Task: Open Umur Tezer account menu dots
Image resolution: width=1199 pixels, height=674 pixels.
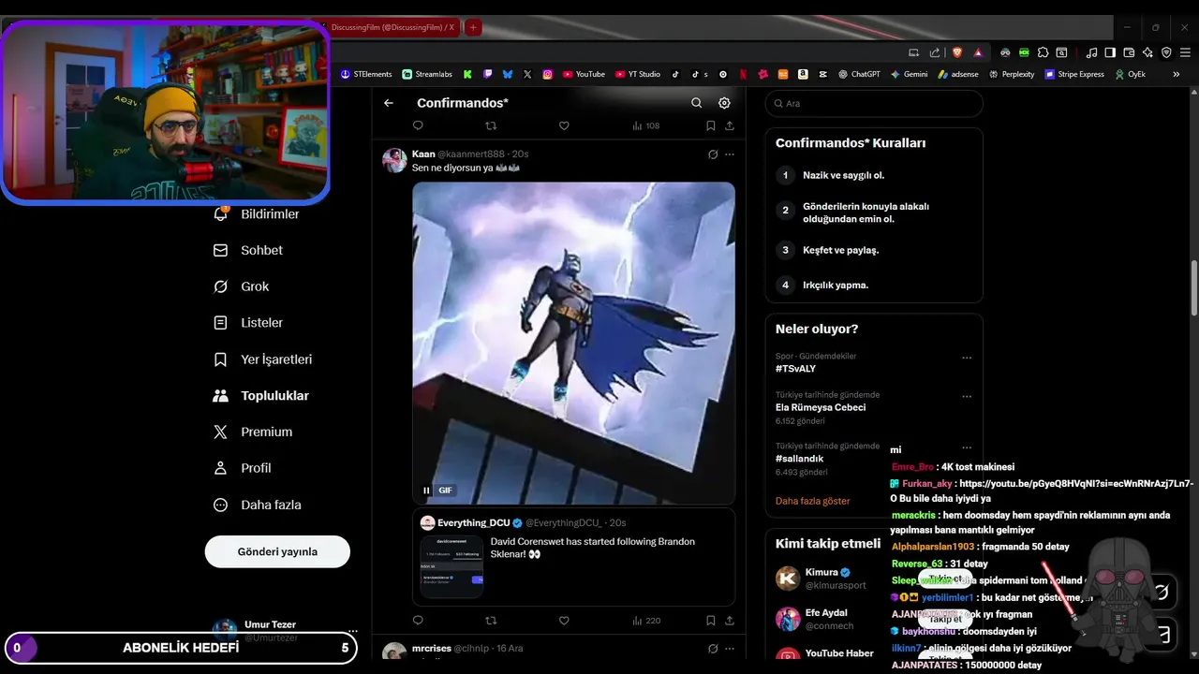Action: pyautogui.click(x=353, y=631)
